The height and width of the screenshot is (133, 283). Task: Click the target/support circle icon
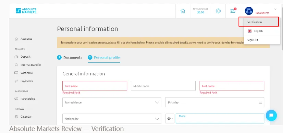218,11
